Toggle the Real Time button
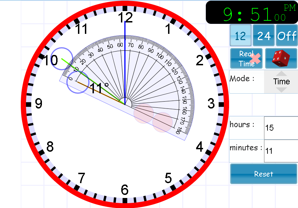 click(246, 58)
